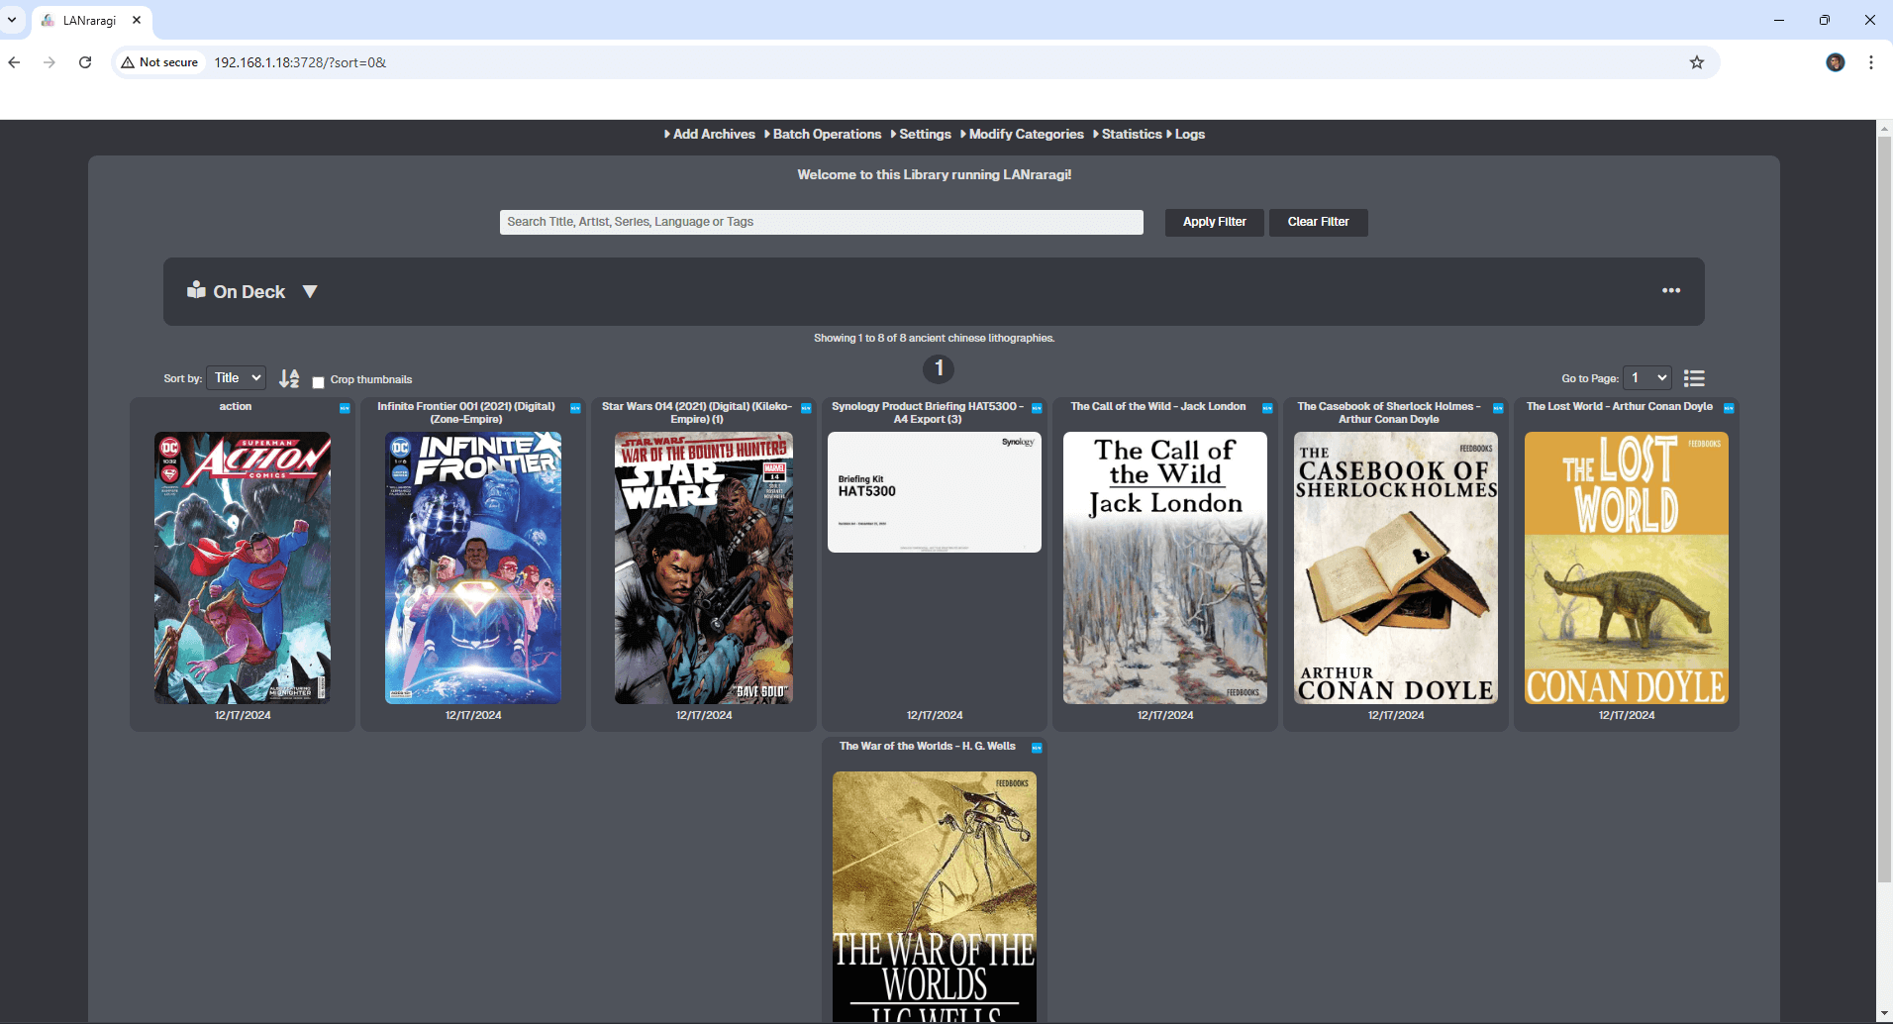Click the Apply Filter button
This screenshot has height=1024, width=1893.
[1214, 222]
